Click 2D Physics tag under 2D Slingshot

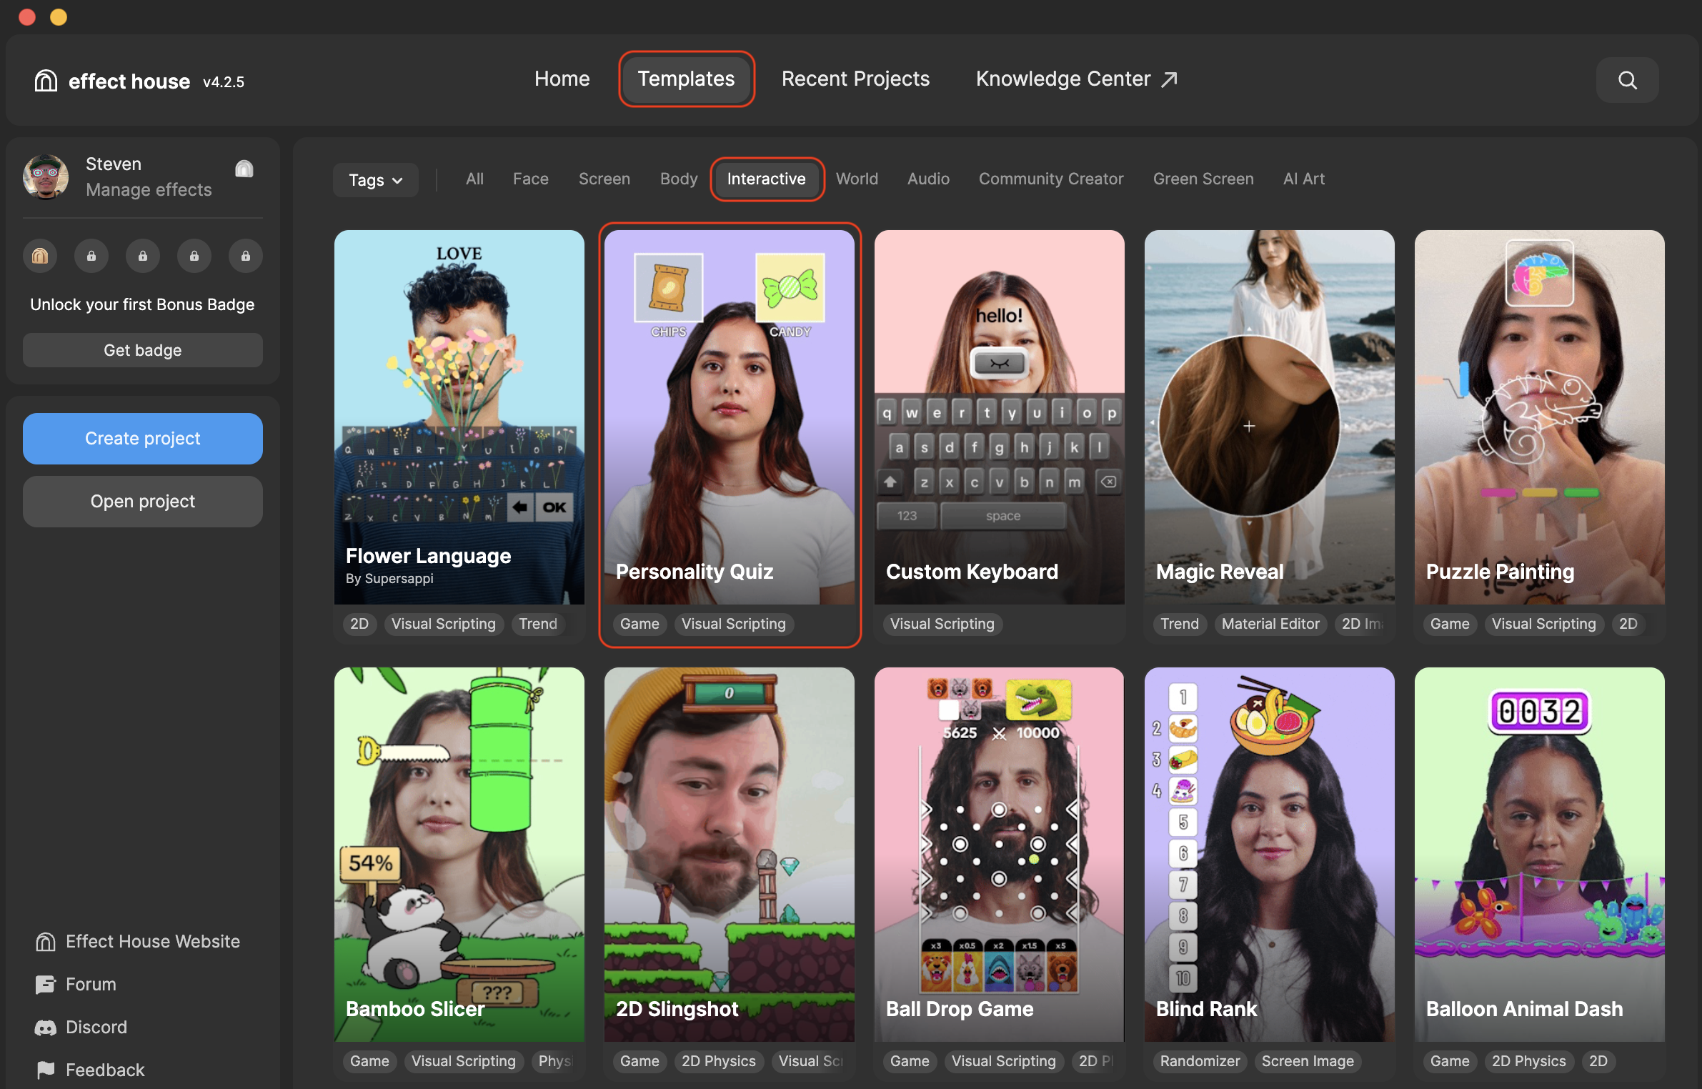click(x=718, y=1061)
